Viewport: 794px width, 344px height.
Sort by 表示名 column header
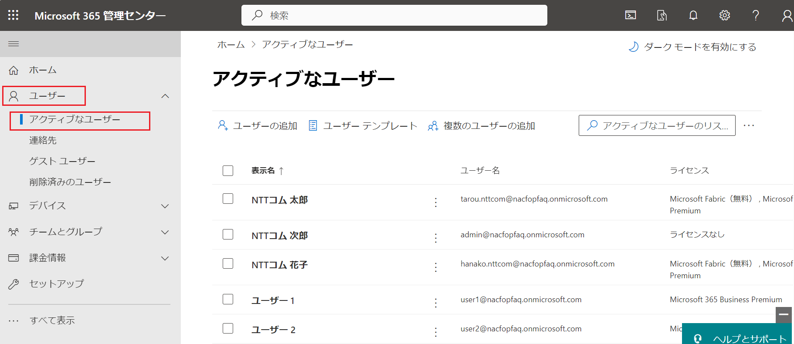[x=268, y=171]
